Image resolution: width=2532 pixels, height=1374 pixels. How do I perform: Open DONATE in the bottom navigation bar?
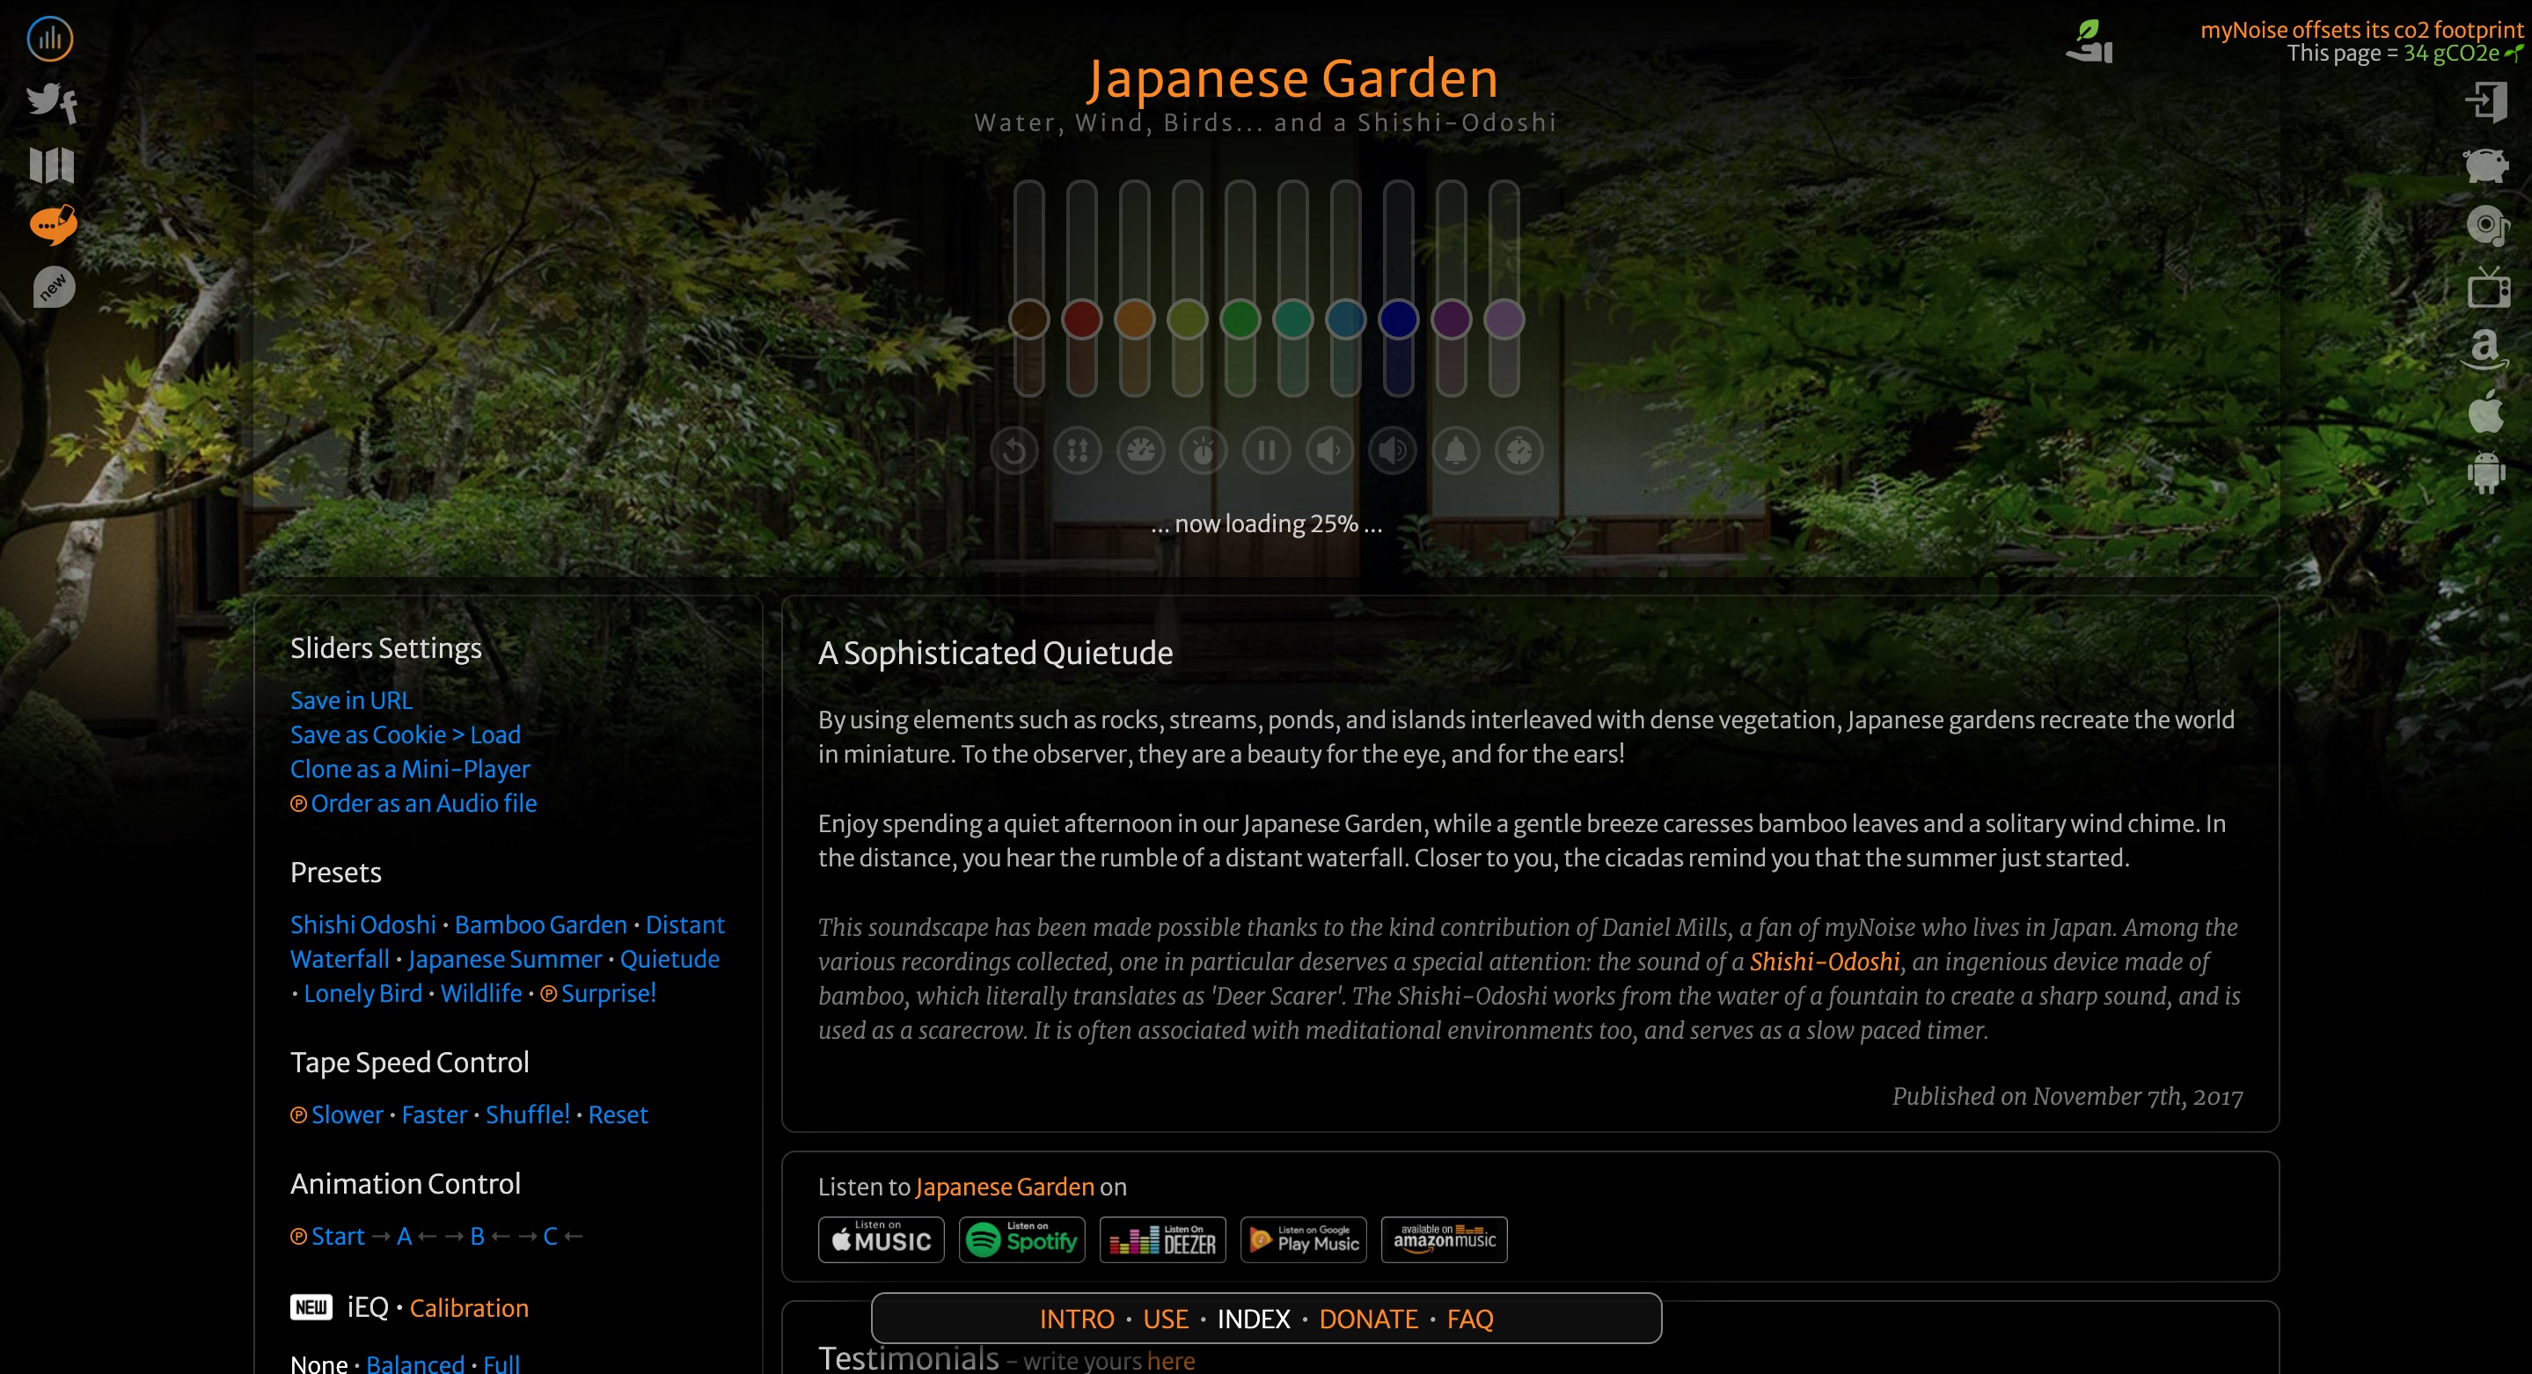[1368, 1319]
